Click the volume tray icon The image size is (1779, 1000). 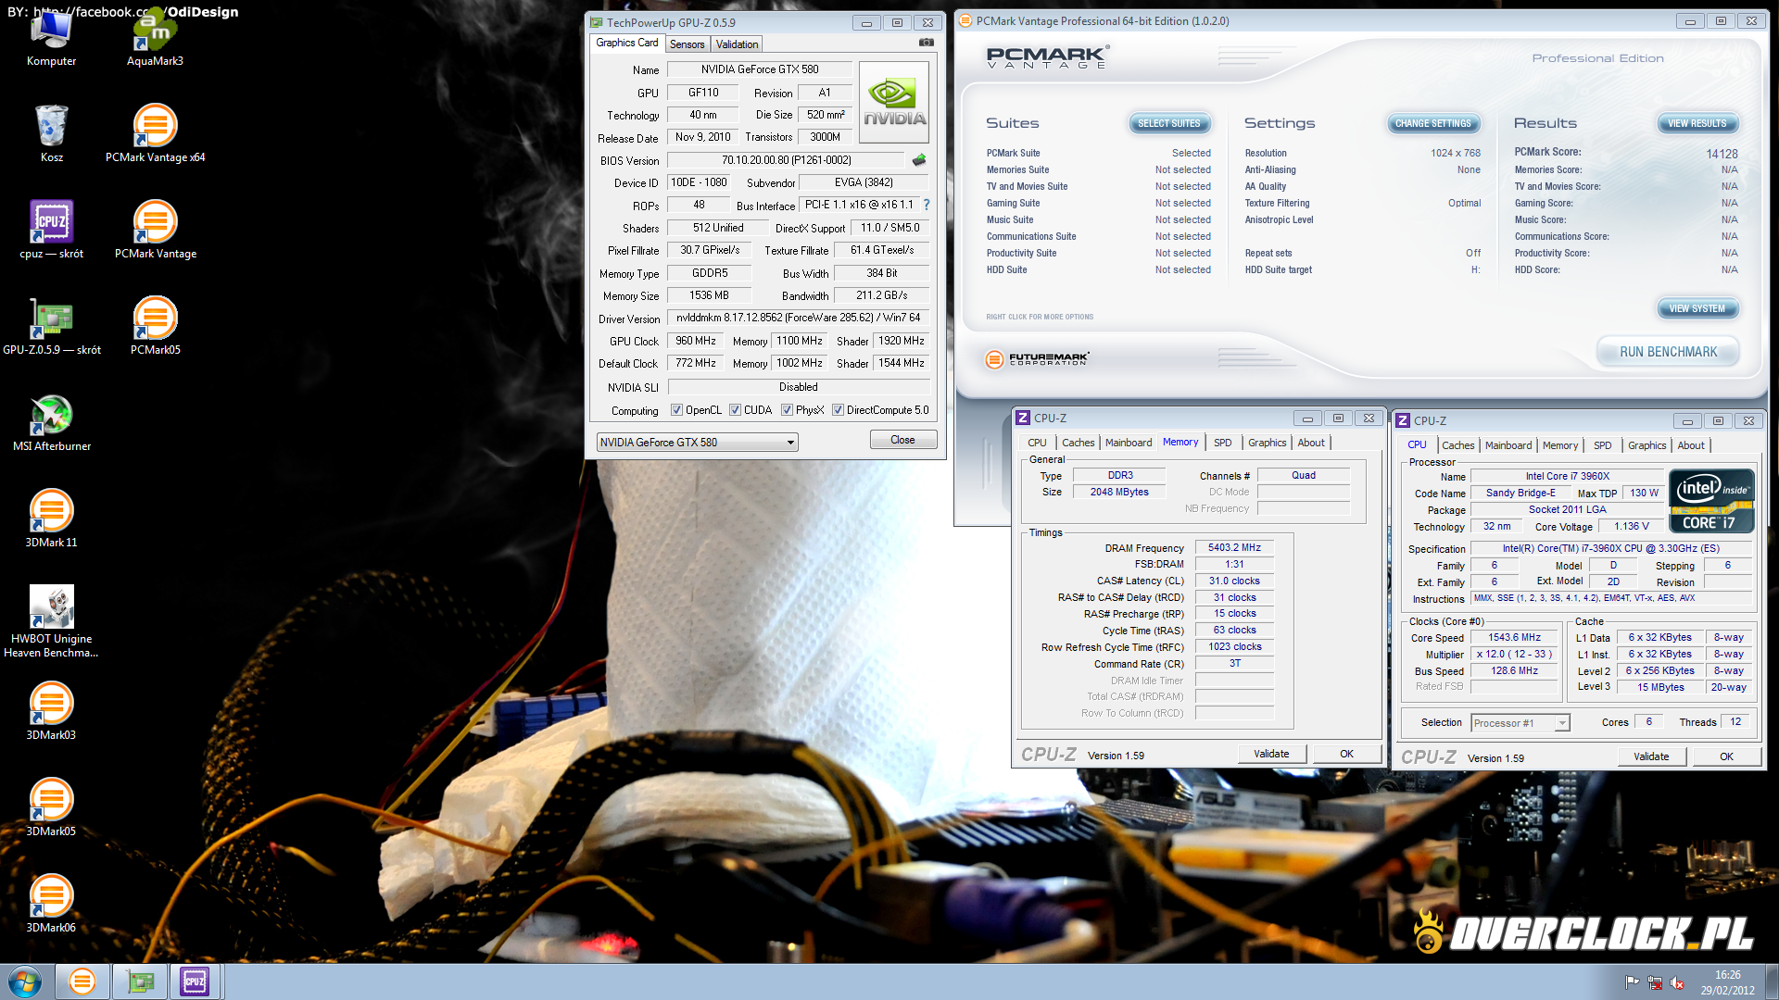click(x=1677, y=982)
